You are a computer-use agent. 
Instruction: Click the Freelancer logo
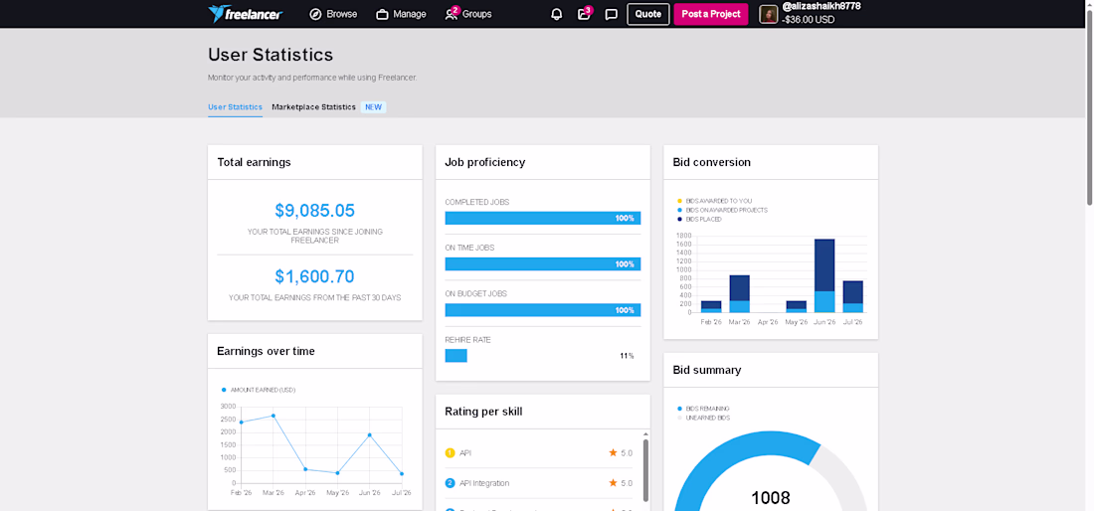coord(245,14)
